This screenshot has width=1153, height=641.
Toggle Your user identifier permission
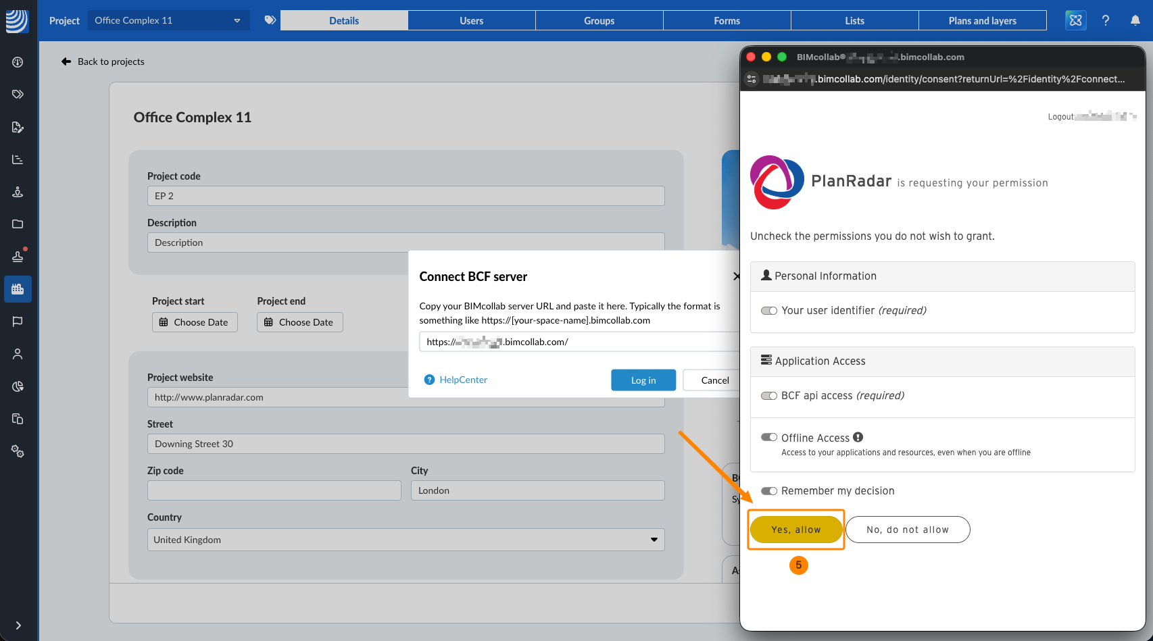[x=768, y=311]
